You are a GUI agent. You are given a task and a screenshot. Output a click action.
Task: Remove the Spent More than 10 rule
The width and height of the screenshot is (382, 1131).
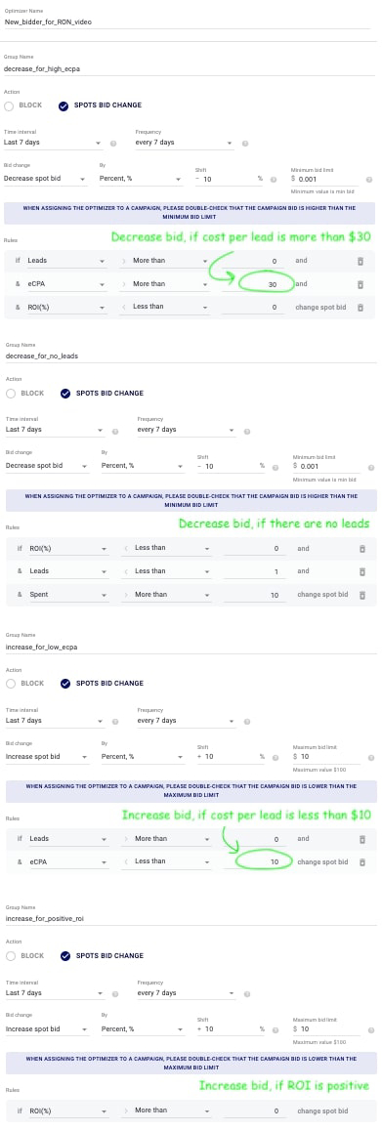pyautogui.click(x=362, y=595)
